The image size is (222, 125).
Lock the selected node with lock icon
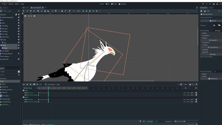(x=62, y=11)
